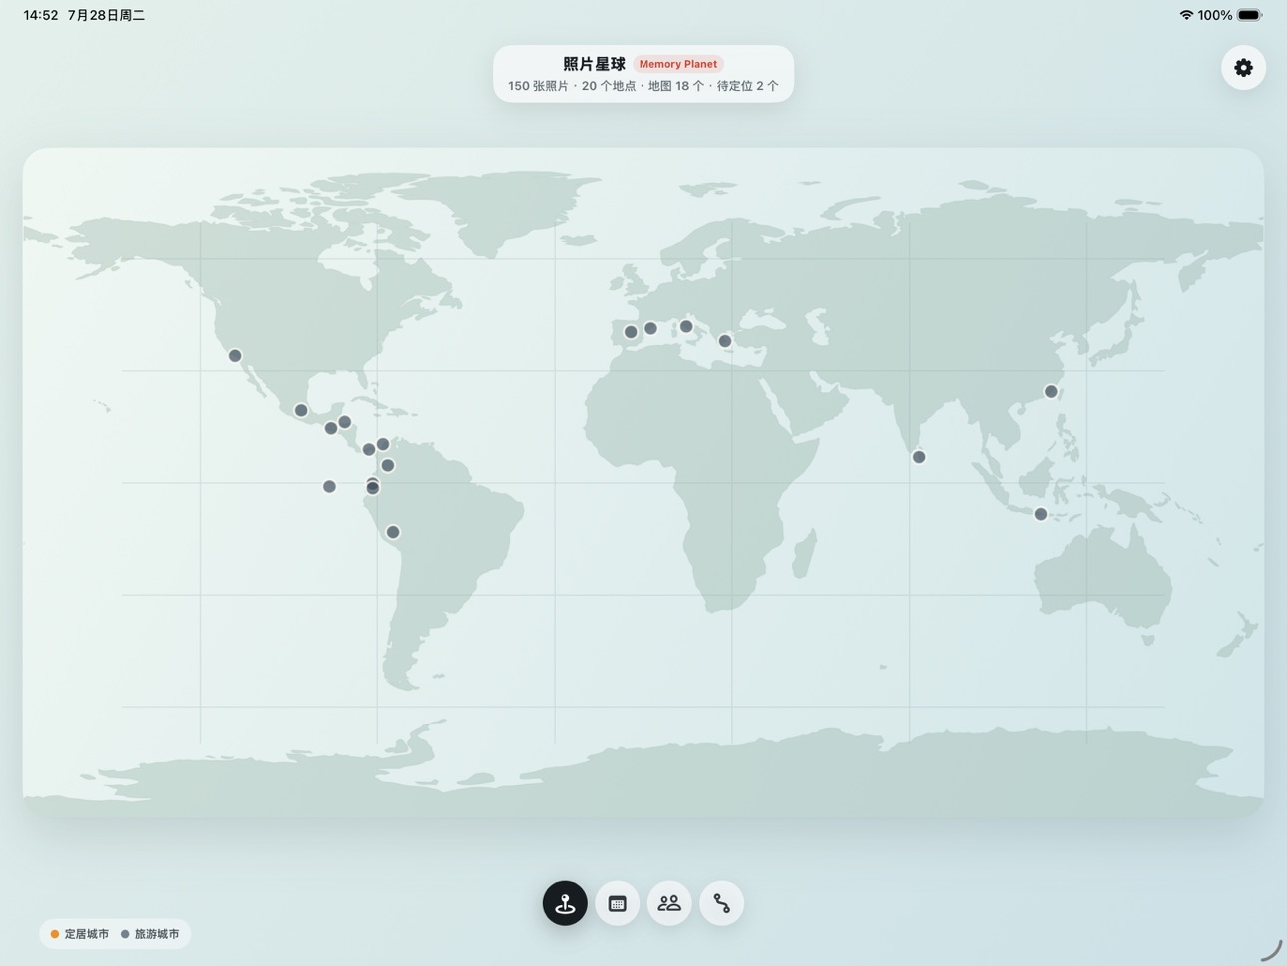
Task: Open the people view tab
Action: [x=669, y=903]
